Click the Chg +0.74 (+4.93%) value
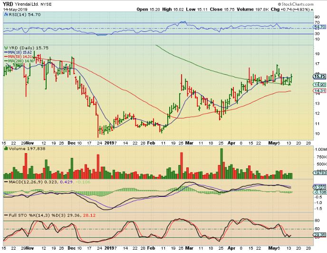Viewport: 327px width, 253px height. click(x=290, y=10)
